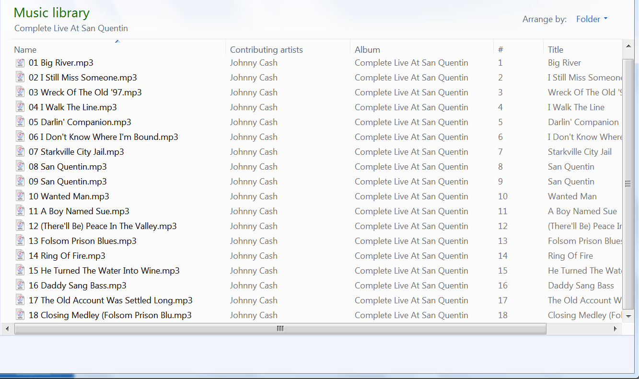Select file name 10 Wanted Man.mp3
Screen dimensions: 639x379
[x=69, y=196]
